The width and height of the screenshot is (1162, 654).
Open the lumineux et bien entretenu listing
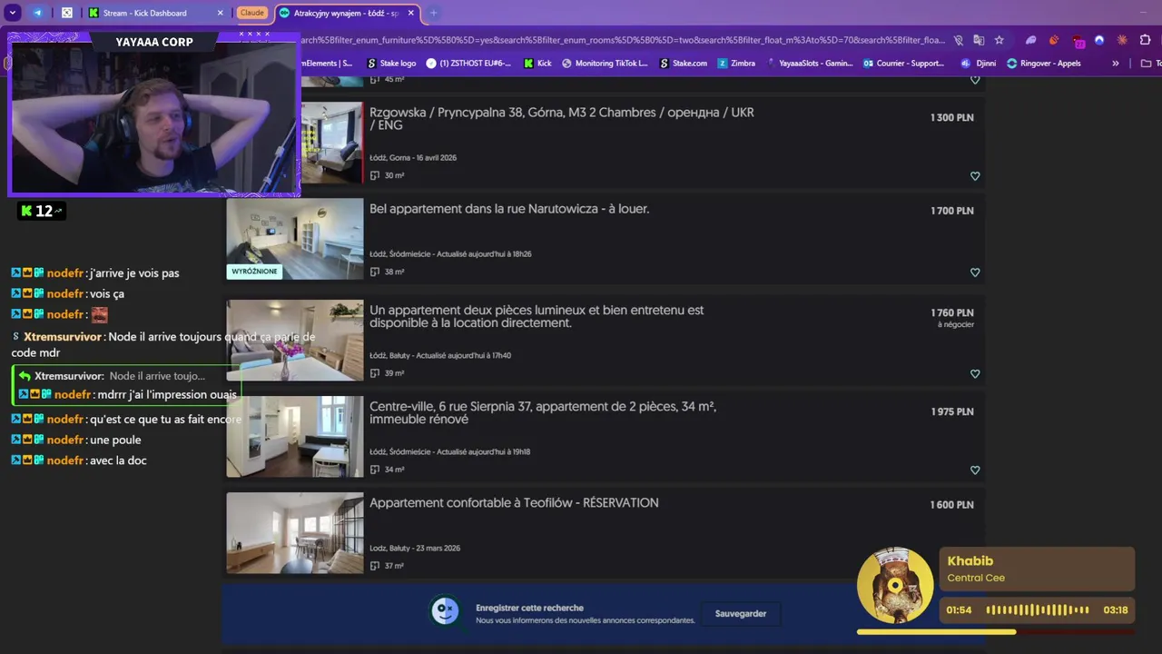[537, 316]
